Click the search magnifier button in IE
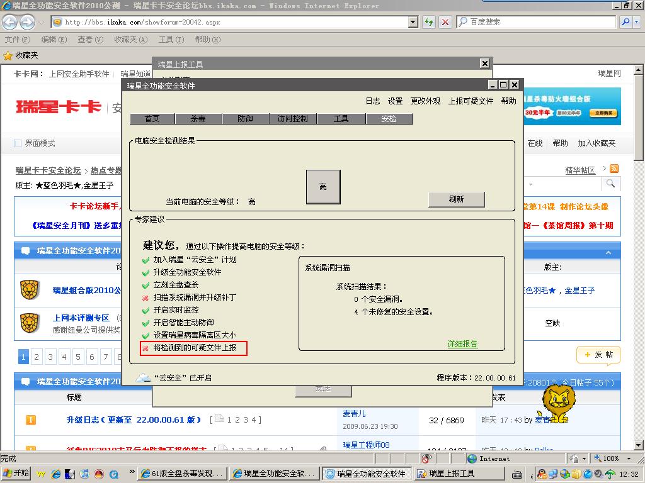The height and width of the screenshot is (483, 645). coord(625,22)
